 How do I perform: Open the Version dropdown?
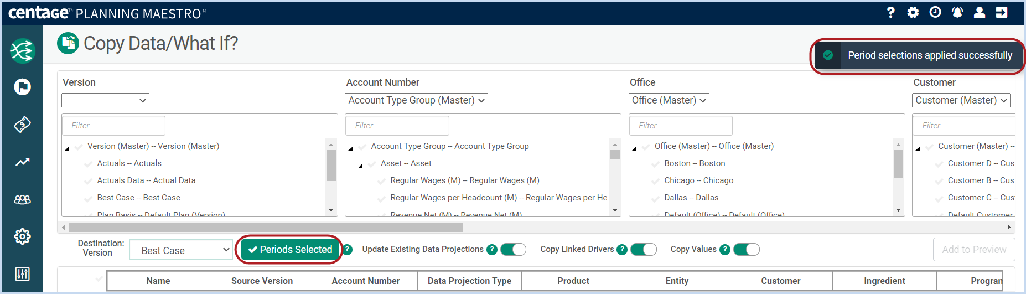[x=105, y=100]
